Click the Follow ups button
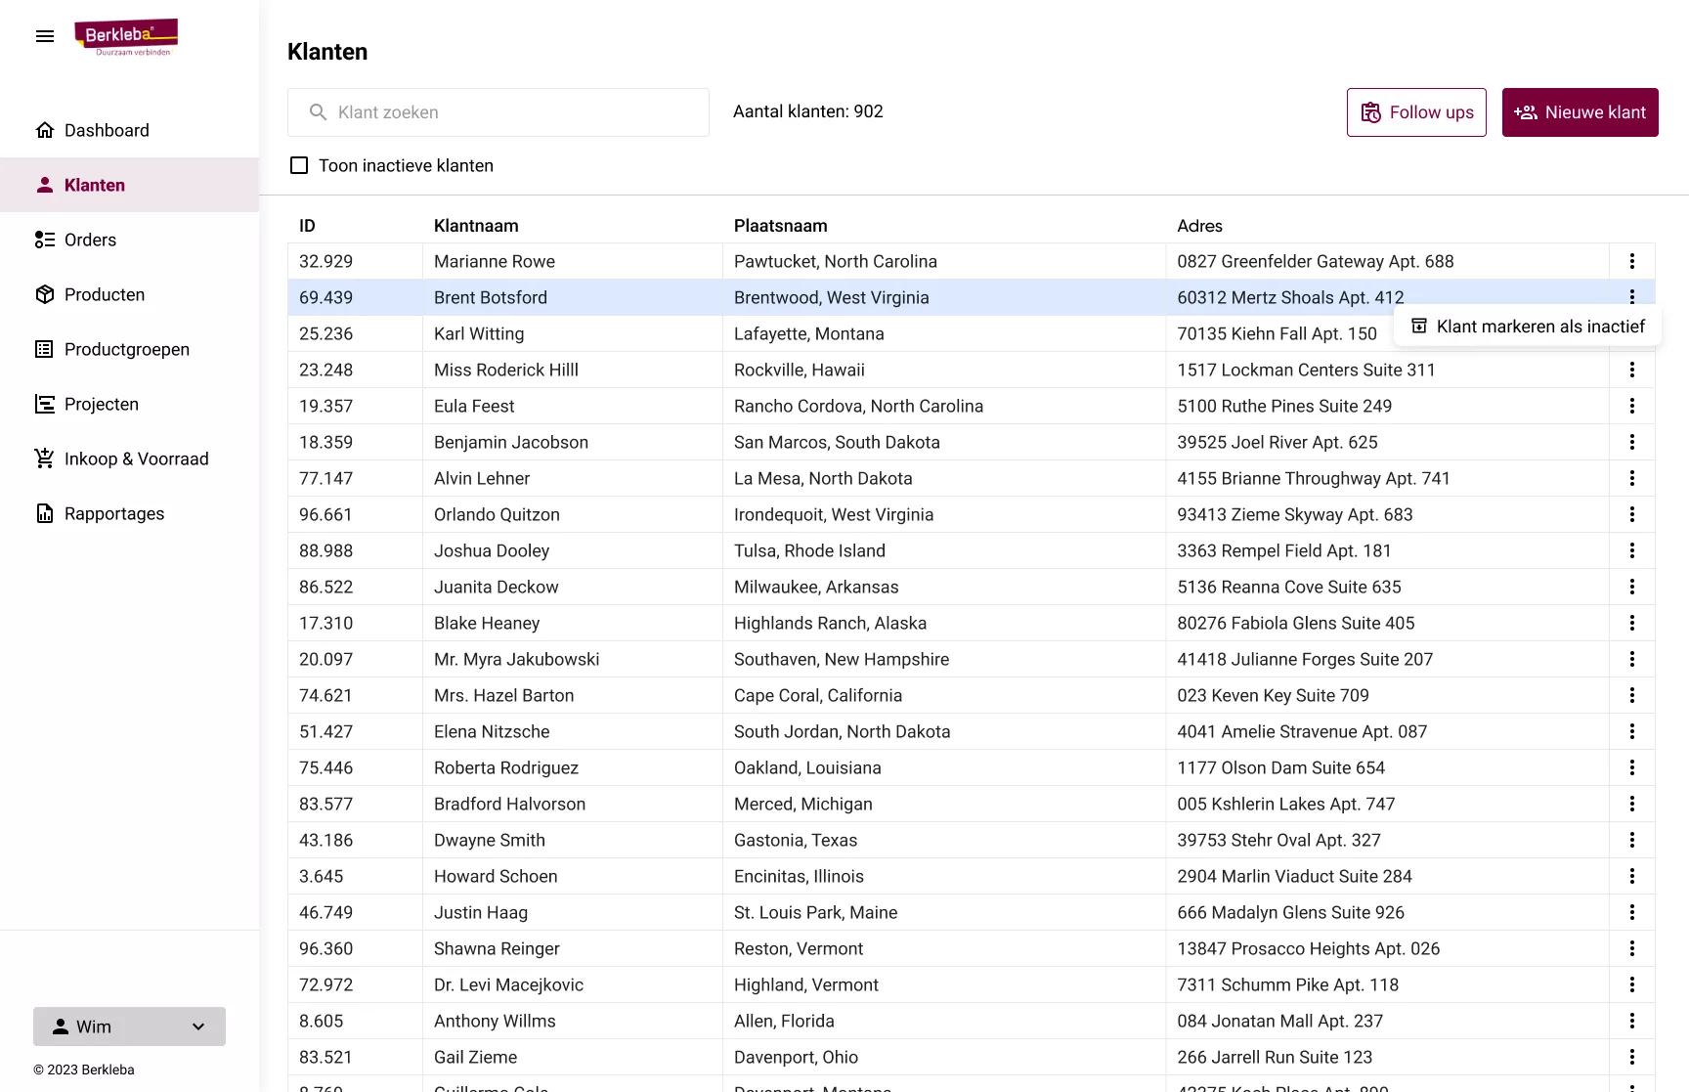1689x1092 pixels. pos(1416,112)
